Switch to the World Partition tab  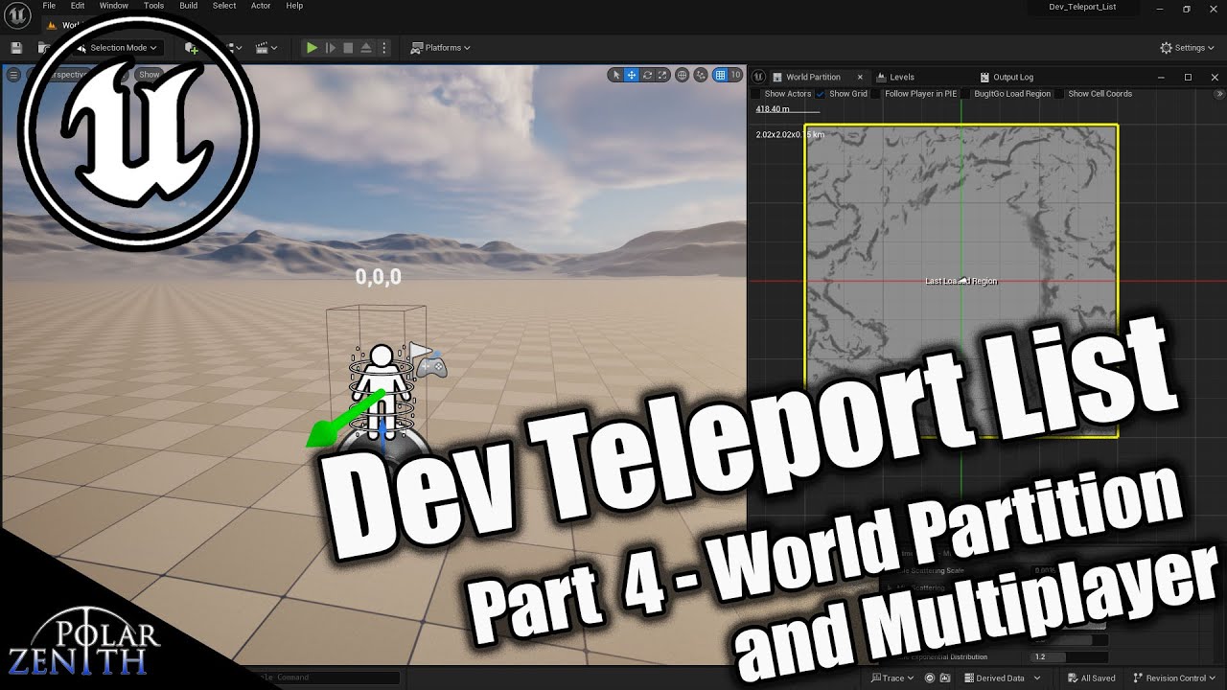click(812, 77)
